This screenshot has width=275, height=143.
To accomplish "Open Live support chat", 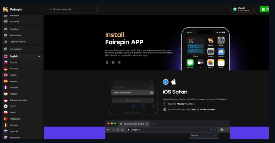I will (23, 49).
